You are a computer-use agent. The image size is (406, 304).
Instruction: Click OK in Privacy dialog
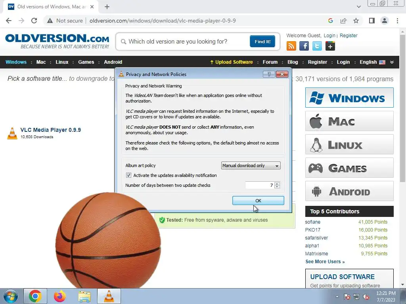258,201
